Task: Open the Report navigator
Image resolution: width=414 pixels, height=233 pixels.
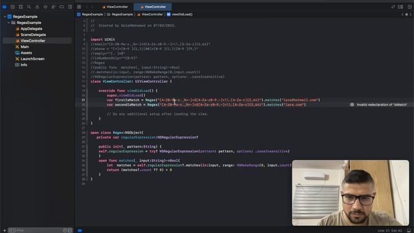Action: pos(70,7)
